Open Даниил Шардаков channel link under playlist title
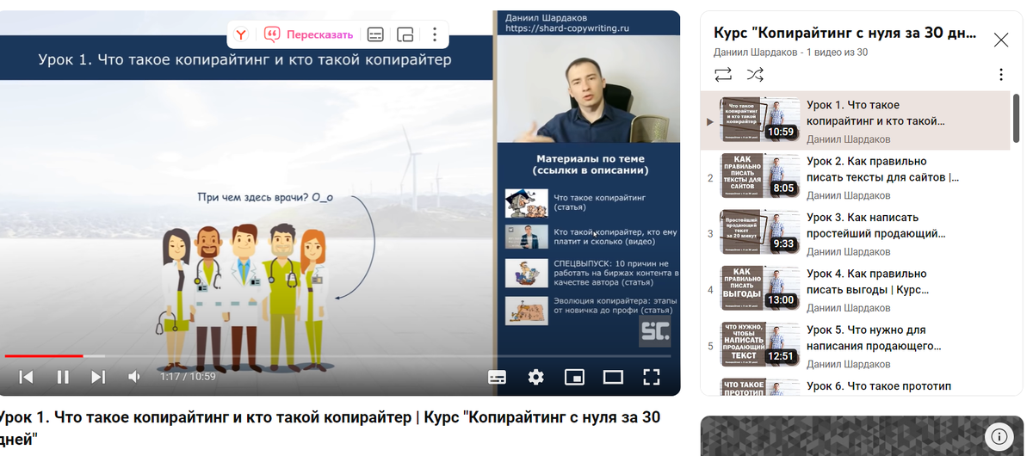Screen dimensions: 1033x456 [x=756, y=52]
